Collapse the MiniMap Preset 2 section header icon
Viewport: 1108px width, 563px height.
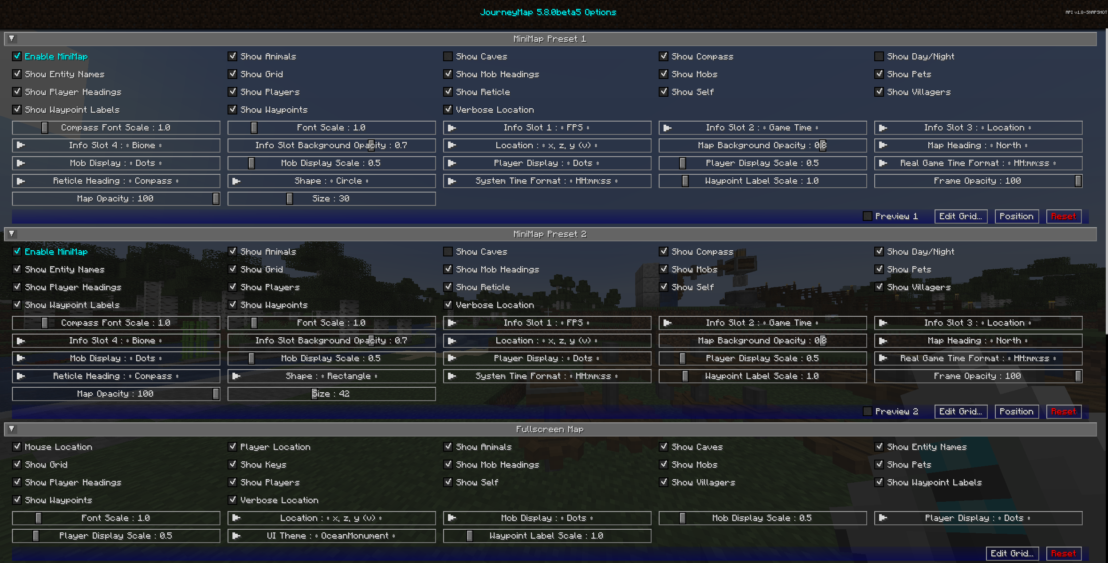pos(12,234)
